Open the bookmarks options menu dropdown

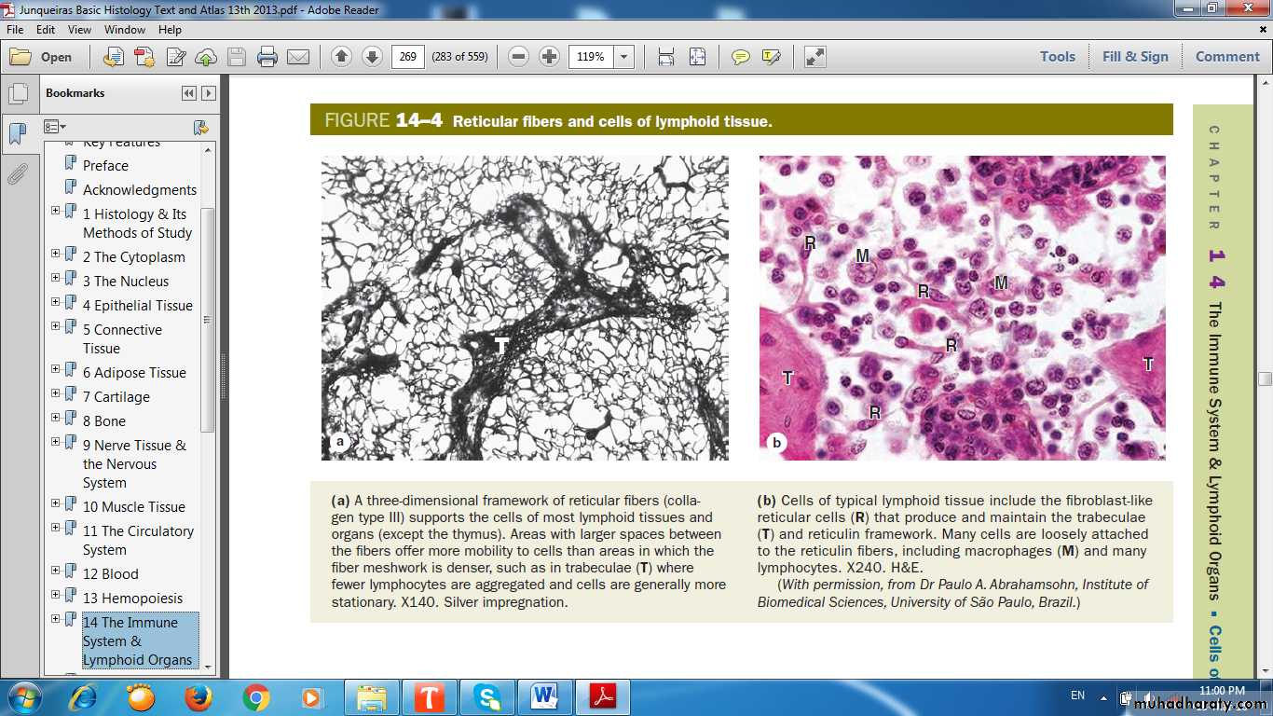[x=55, y=127]
